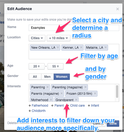Remove the Parenting interest tag
This screenshot has height=132, width=124.
coord(48,87)
